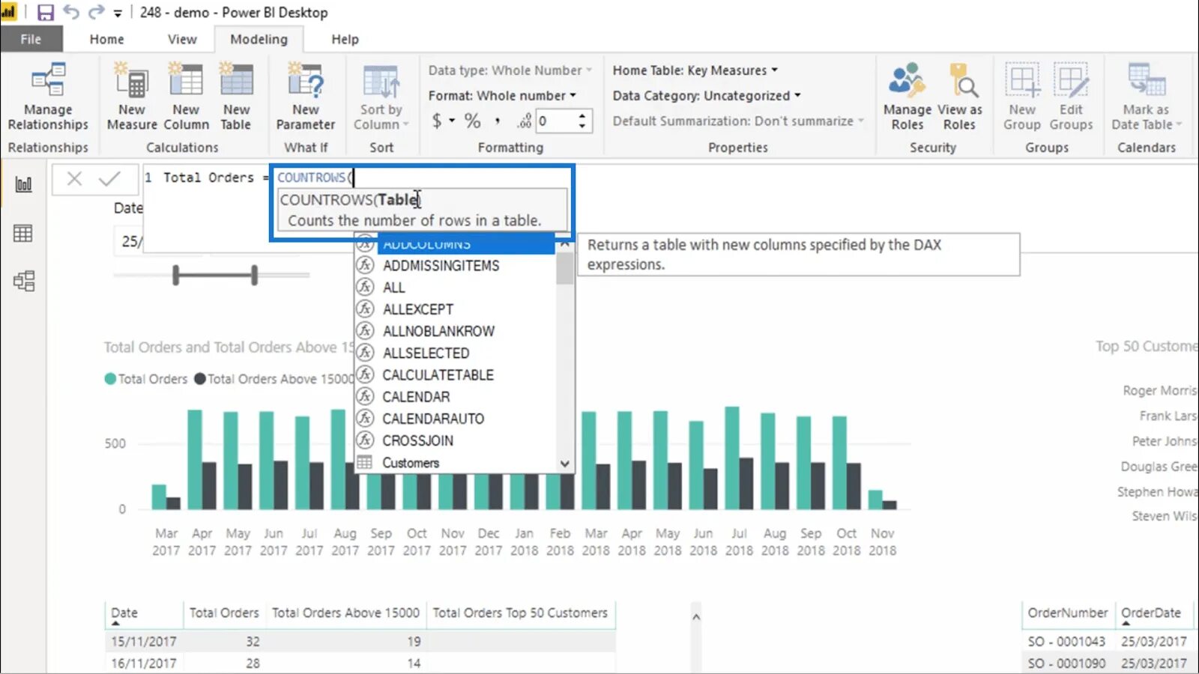Open the File menu
This screenshot has width=1199, height=674.
(x=31, y=39)
